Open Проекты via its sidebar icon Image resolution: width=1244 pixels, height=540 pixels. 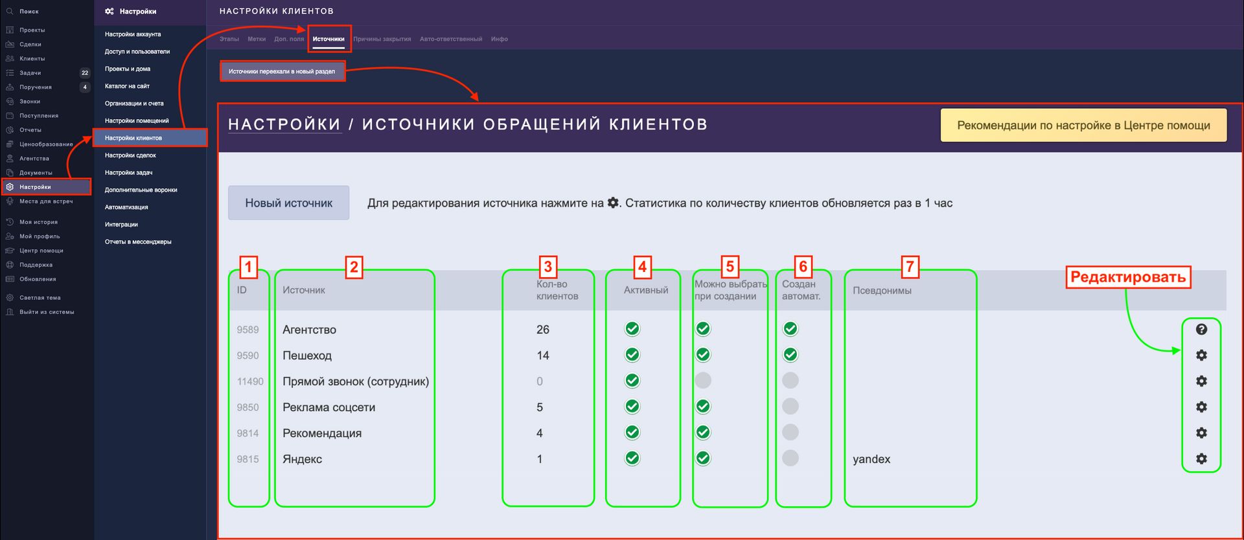[10, 30]
